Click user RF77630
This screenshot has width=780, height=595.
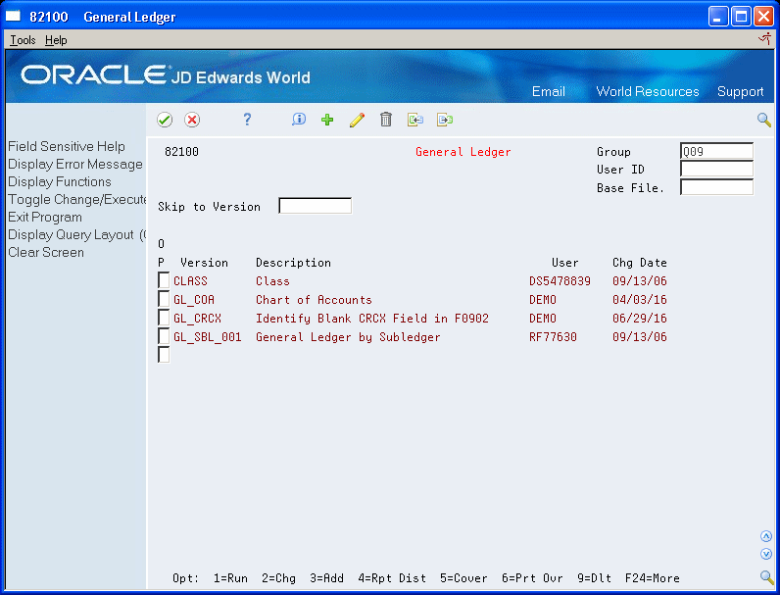pos(553,337)
